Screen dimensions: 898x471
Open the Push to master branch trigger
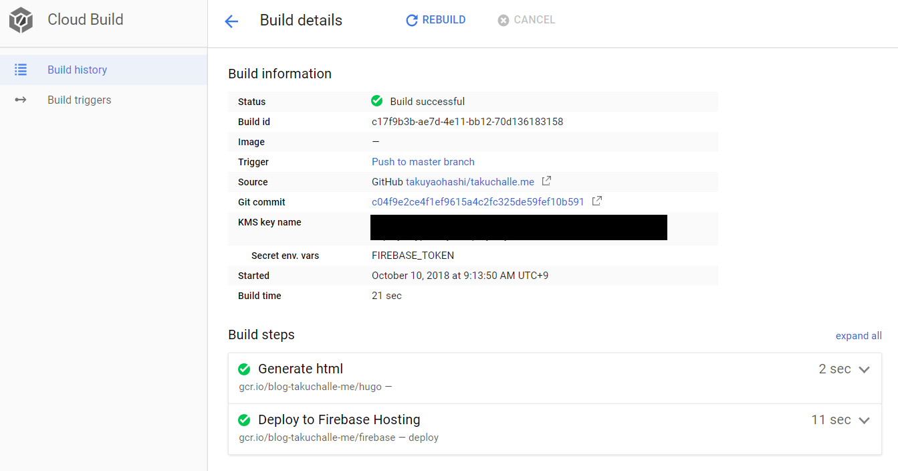pyautogui.click(x=423, y=162)
